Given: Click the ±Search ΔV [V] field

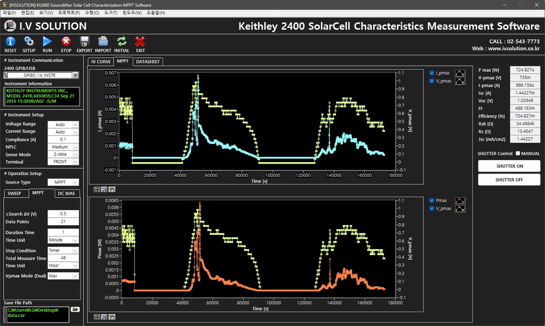Looking at the screenshot, I should tap(63, 214).
